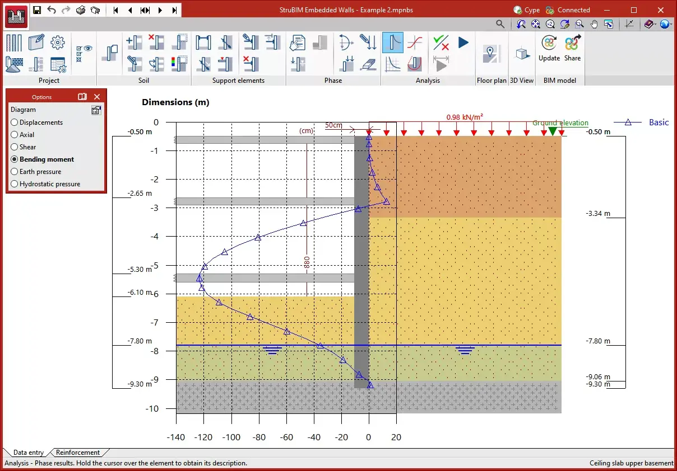The image size is (677, 471).
Task: Add a new soil layer plus icon
Action: coord(134,43)
